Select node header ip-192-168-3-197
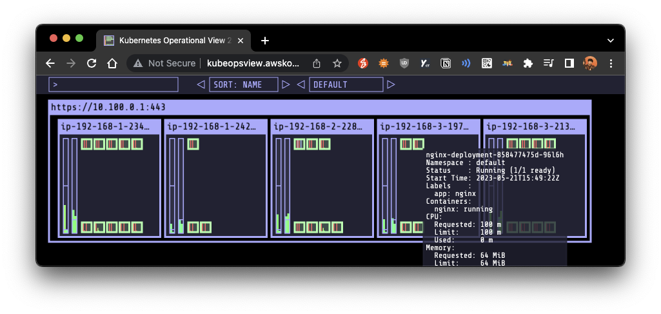Screen dimensions: 661x314 coord(429,126)
